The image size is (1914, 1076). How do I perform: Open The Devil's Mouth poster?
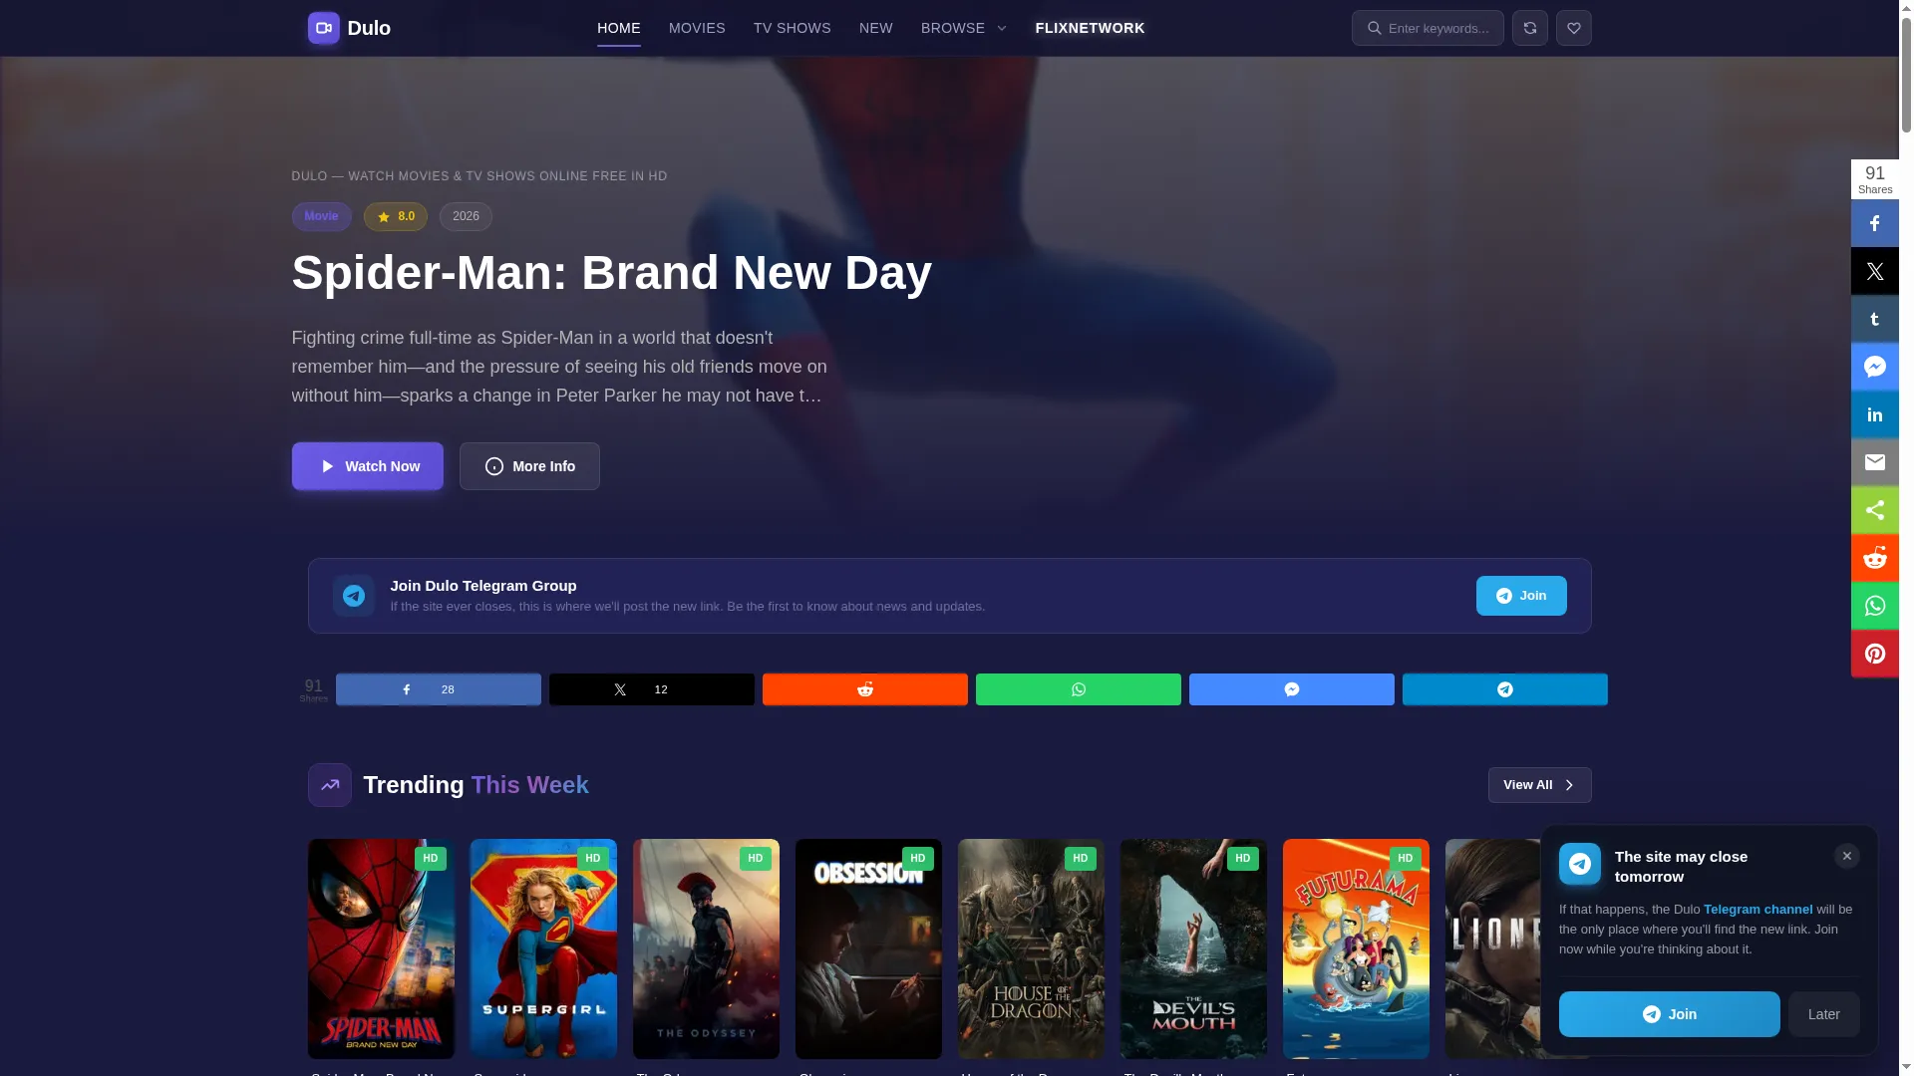(1193, 948)
